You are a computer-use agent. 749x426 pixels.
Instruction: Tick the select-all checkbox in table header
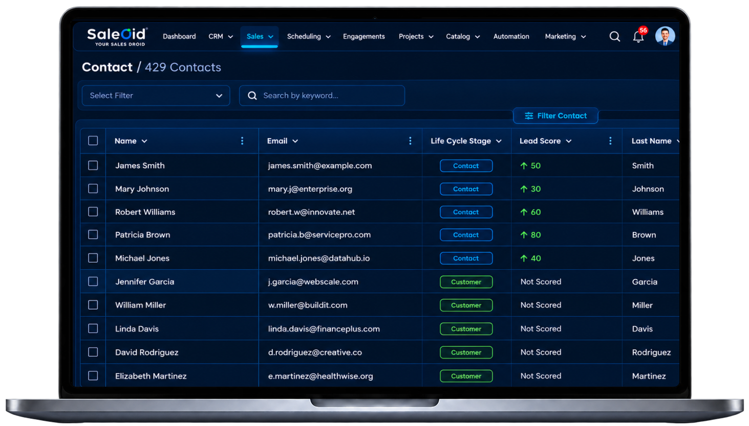pyautogui.click(x=93, y=140)
